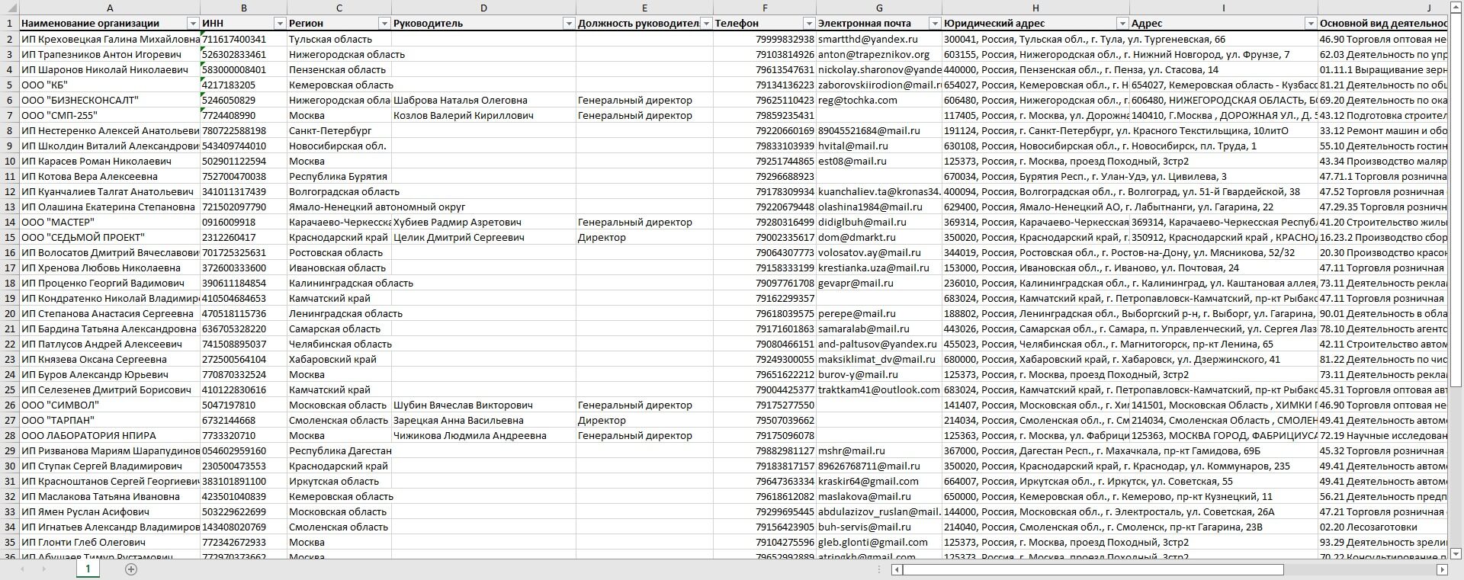Open filter dropdown for Электронная почта
This screenshot has height=580, width=1464.
tap(934, 24)
